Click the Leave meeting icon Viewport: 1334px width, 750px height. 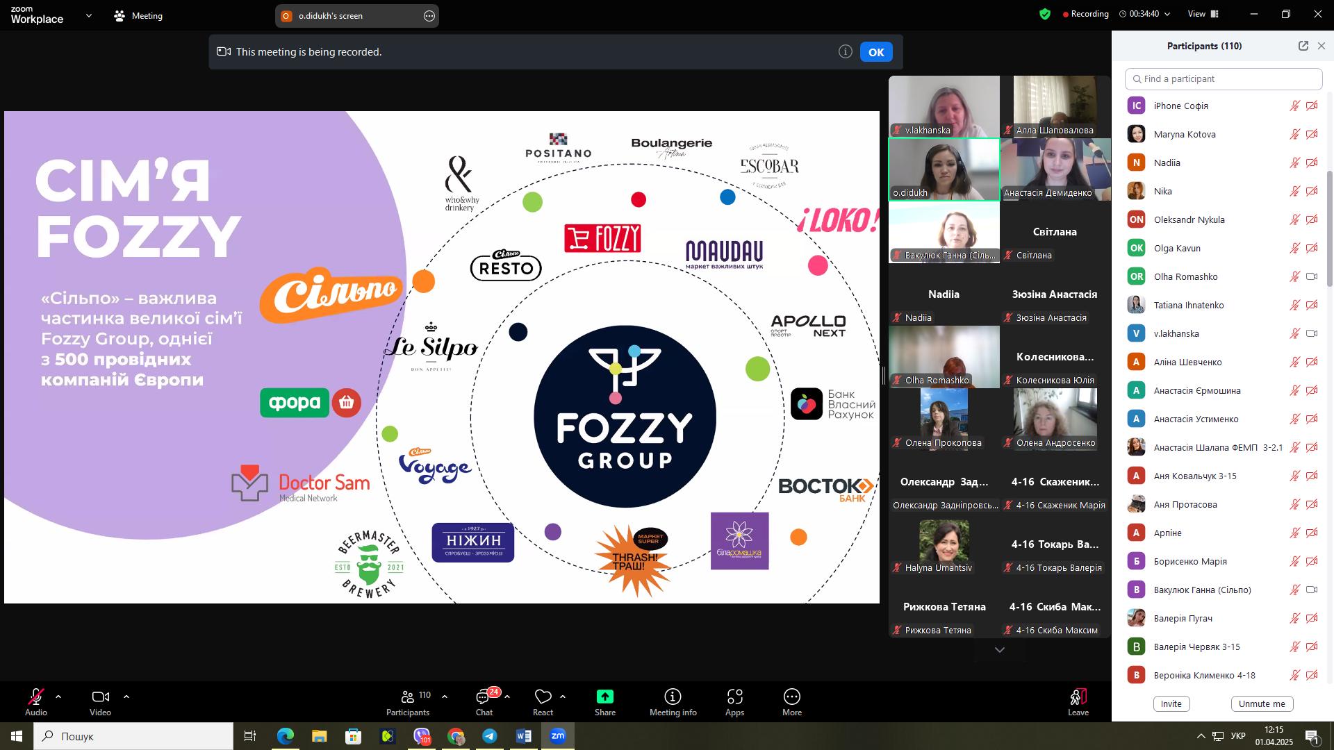[x=1078, y=697]
